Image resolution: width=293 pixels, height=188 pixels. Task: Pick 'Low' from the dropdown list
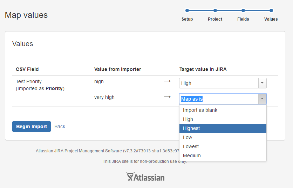tap(223, 137)
